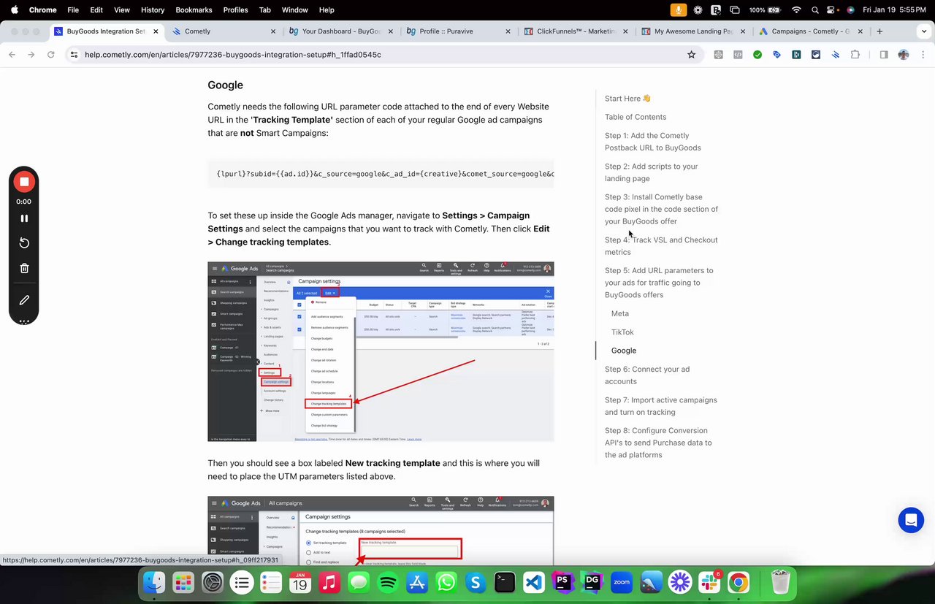Viewport: 935px width, 604px height.
Task: Jump to the TikTok subsection link
Action: pyautogui.click(x=622, y=332)
